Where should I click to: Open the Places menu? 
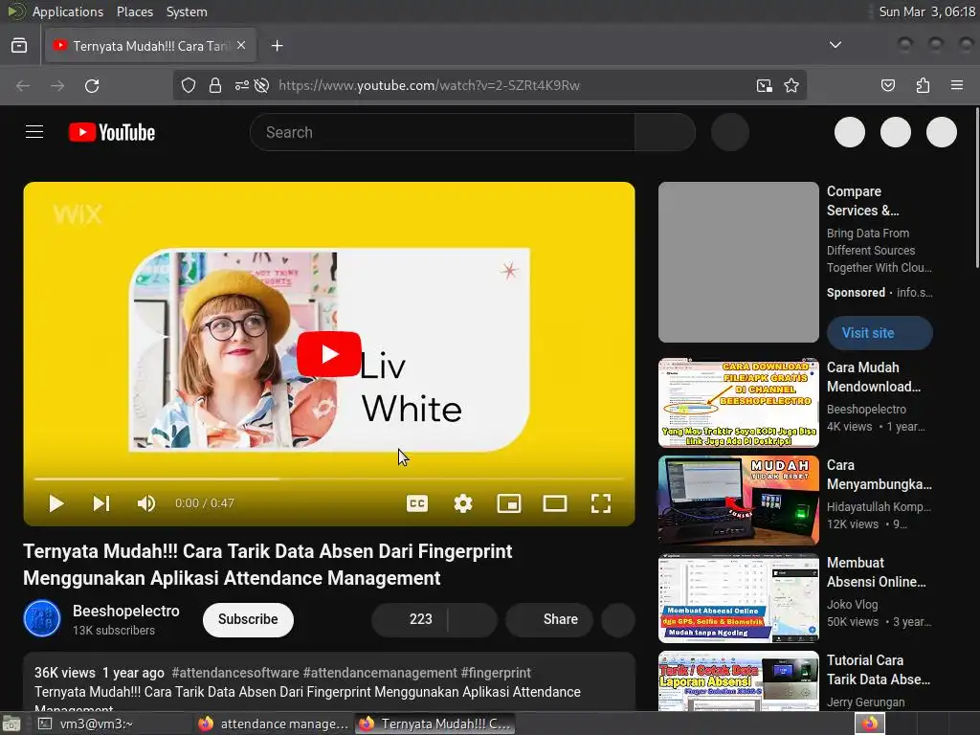coord(134,11)
